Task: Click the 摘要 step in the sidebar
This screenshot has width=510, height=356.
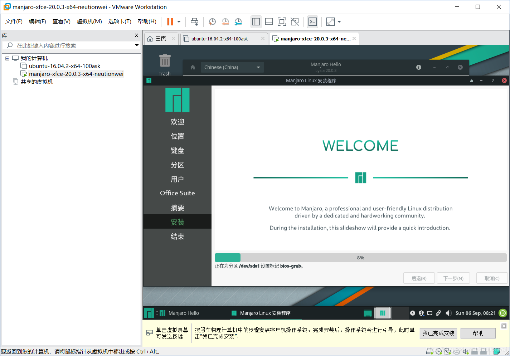Action: pos(177,208)
